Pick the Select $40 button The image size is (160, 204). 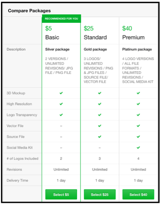138,194
